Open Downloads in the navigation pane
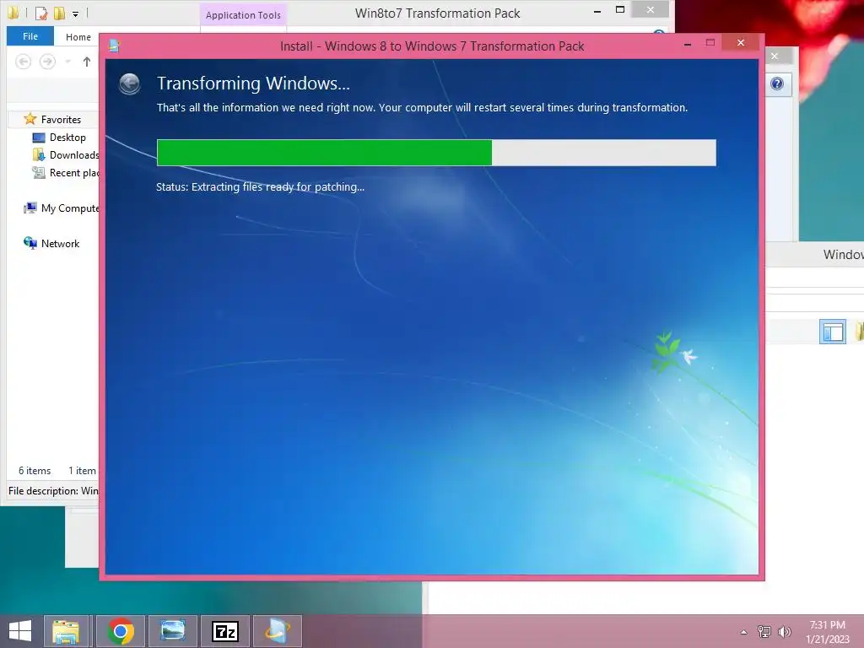Image resolution: width=864 pixels, height=648 pixels. pyautogui.click(x=66, y=155)
